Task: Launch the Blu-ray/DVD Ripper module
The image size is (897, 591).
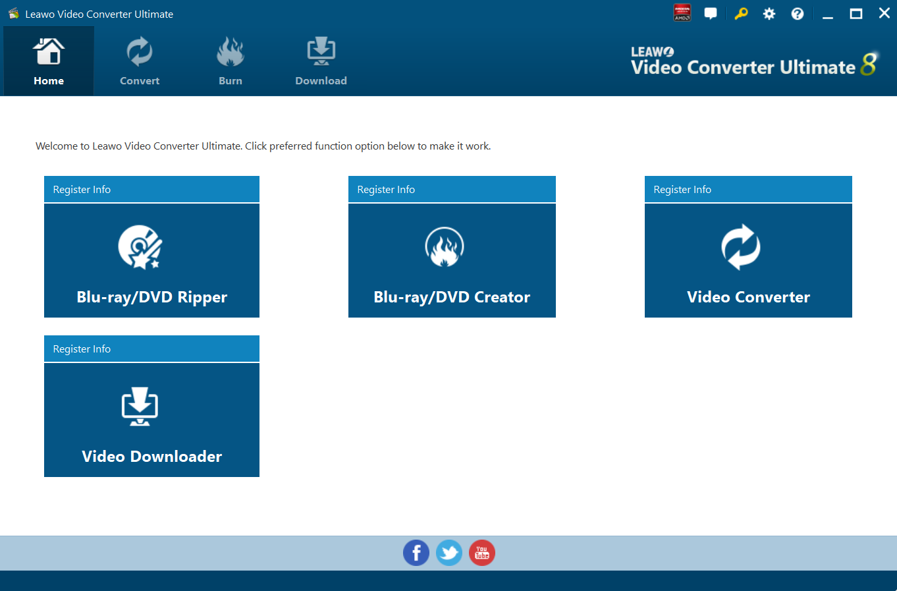Action: (x=151, y=261)
